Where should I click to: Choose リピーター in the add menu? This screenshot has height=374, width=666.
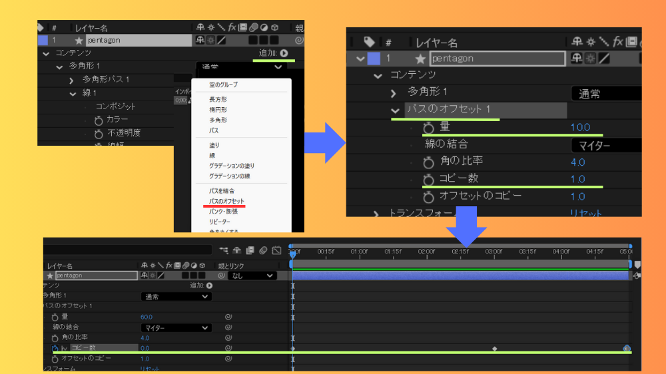click(x=219, y=222)
